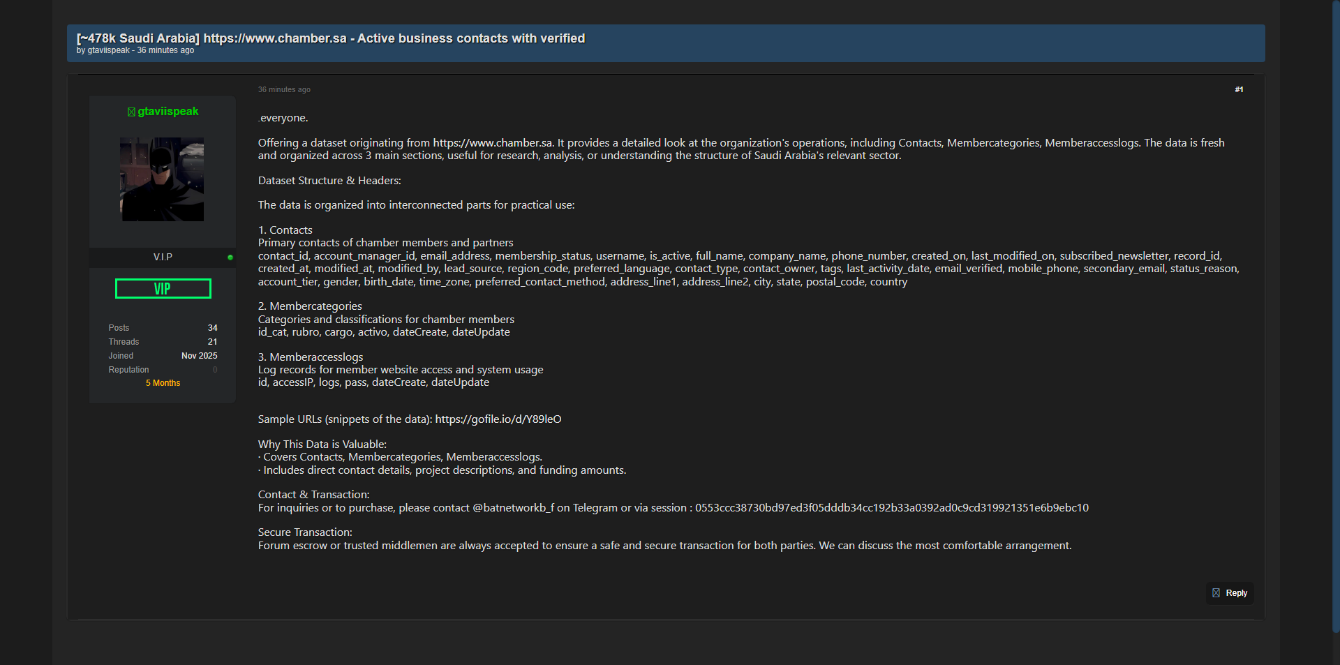Click the icon beside the gtaviispeak username
The width and height of the screenshot is (1340, 665).
point(131,112)
